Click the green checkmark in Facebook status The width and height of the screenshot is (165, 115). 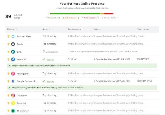click(x=44, y=60)
